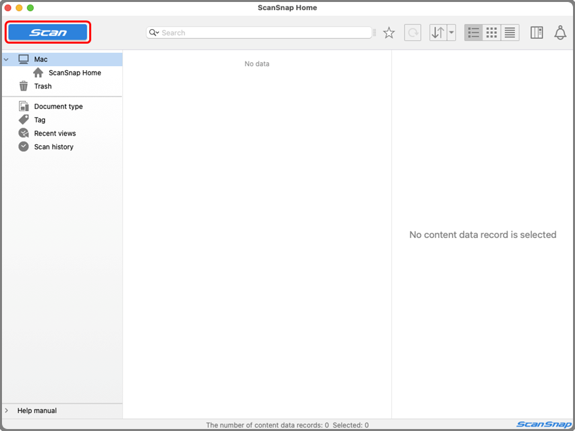Switch to list view with details

[473, 32]
